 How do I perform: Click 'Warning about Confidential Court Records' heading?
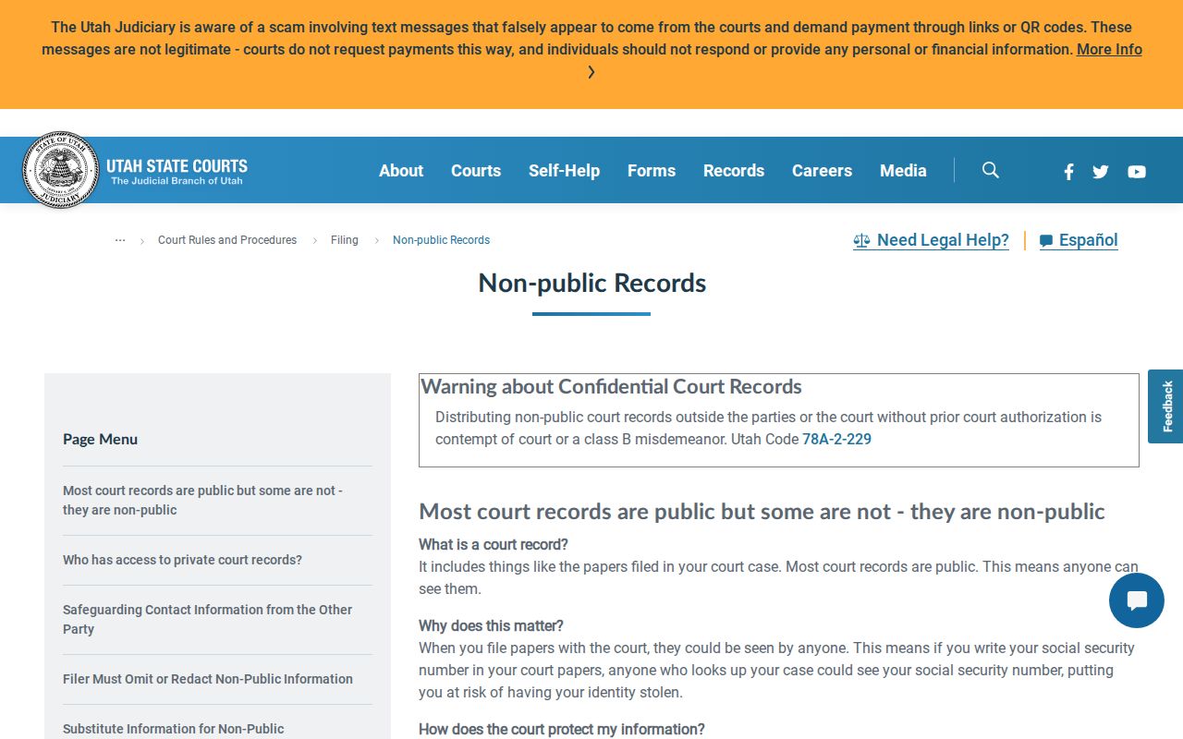[611, 386]
